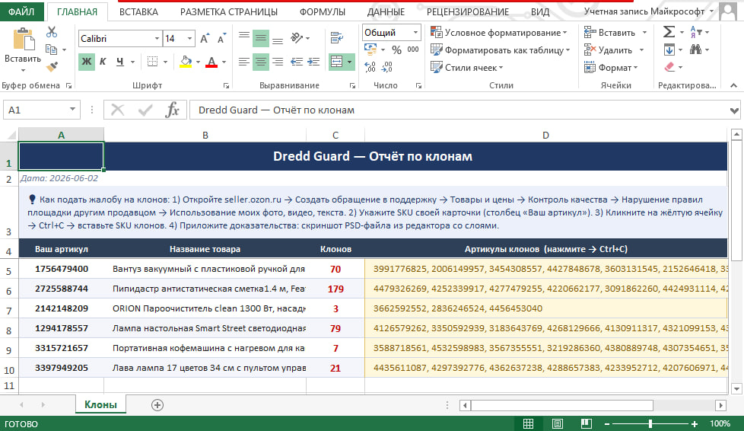Click the Sort and Filter icon
This screenshot has height=431, width=744.
click(695, 32)
